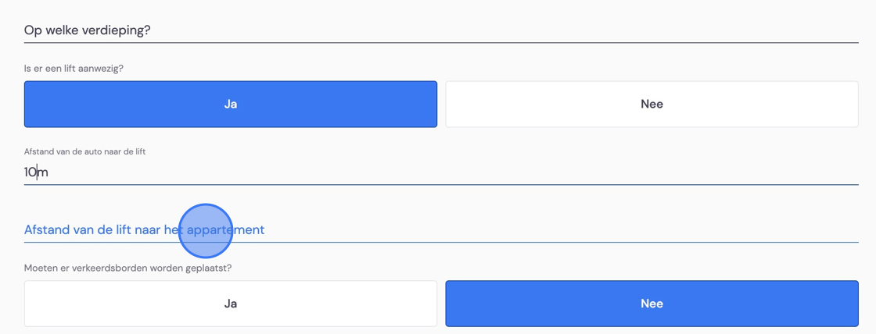The height and width of the screenshot is (334, 876).
Task: Click the highlighted blue lift "Ja" option
Action: (230, 105)
